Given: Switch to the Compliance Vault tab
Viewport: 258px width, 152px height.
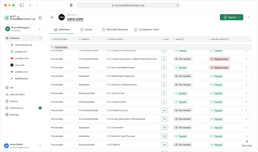Looking at the screenshot, I should (147, 30).
